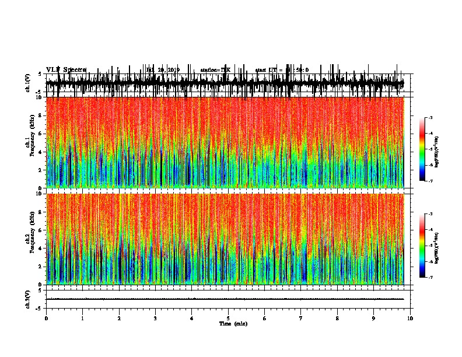Click the 8 kHz tick on ch.1 spectrogram
Viewport: 462px width, 357px height.
tap(41, 116)
